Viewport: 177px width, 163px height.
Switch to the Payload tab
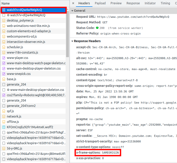click(x=100, y=3)
